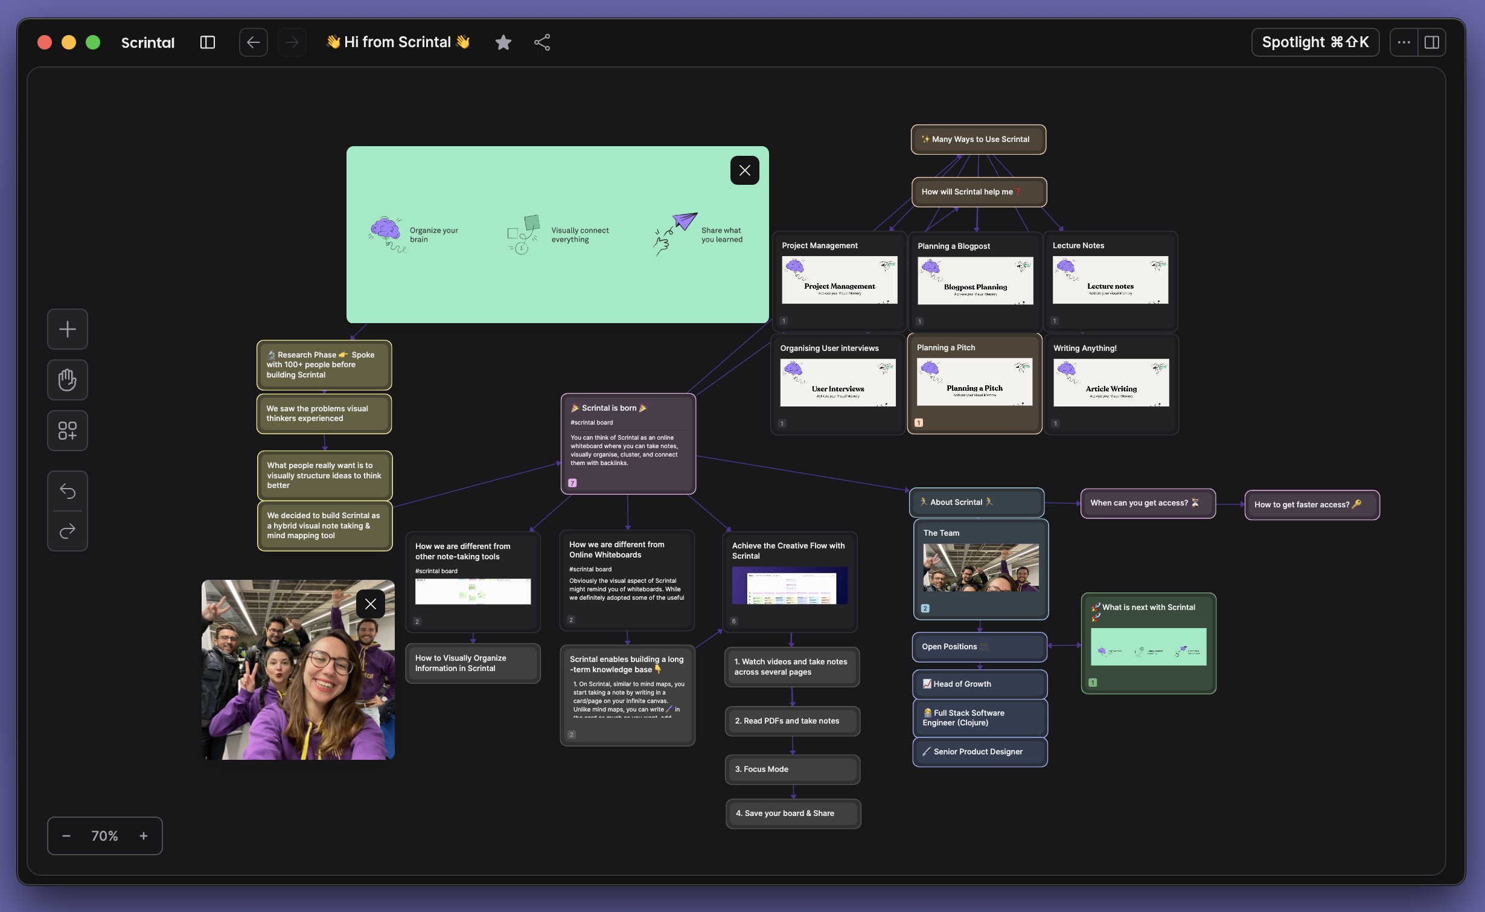The width and height of the screenshot is (1485, 912).
Task: Toggle the sidebar panel icon
Action: click(x=208, y=42)
